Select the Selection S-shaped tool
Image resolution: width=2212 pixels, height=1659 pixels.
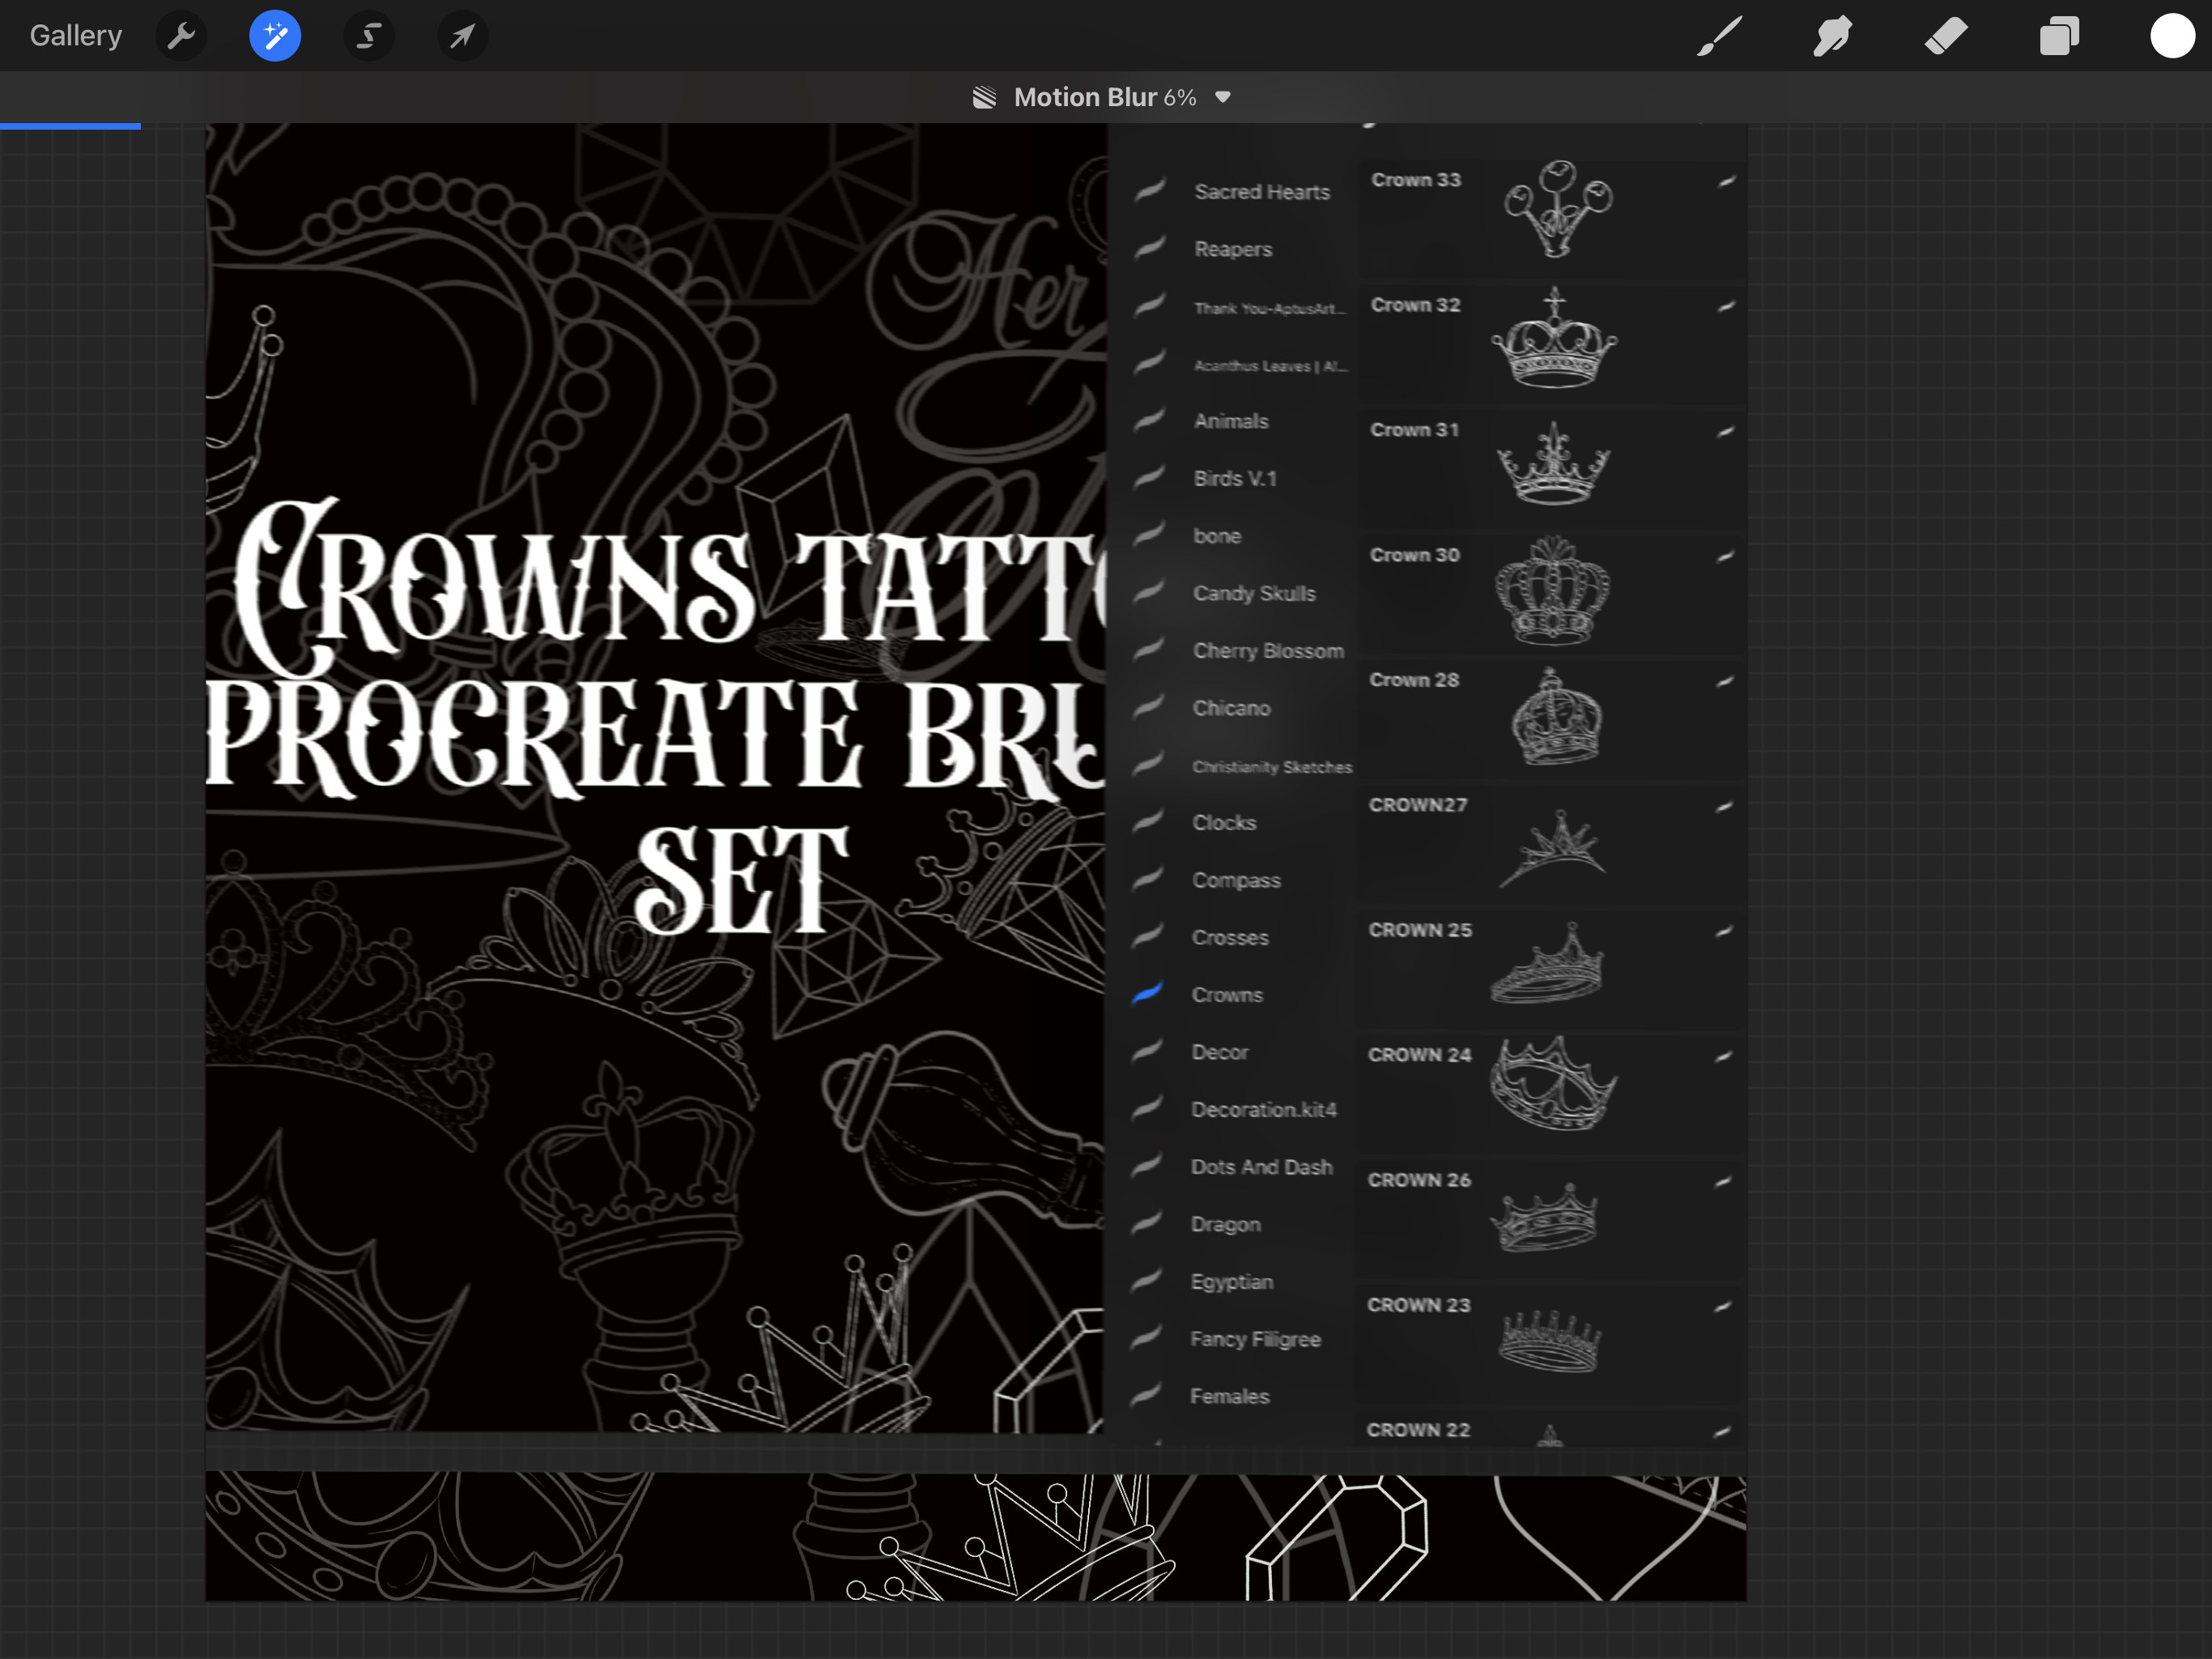369,37
